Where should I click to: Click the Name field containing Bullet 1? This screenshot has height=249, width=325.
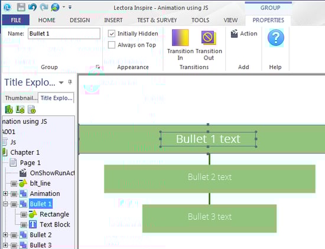64,34
